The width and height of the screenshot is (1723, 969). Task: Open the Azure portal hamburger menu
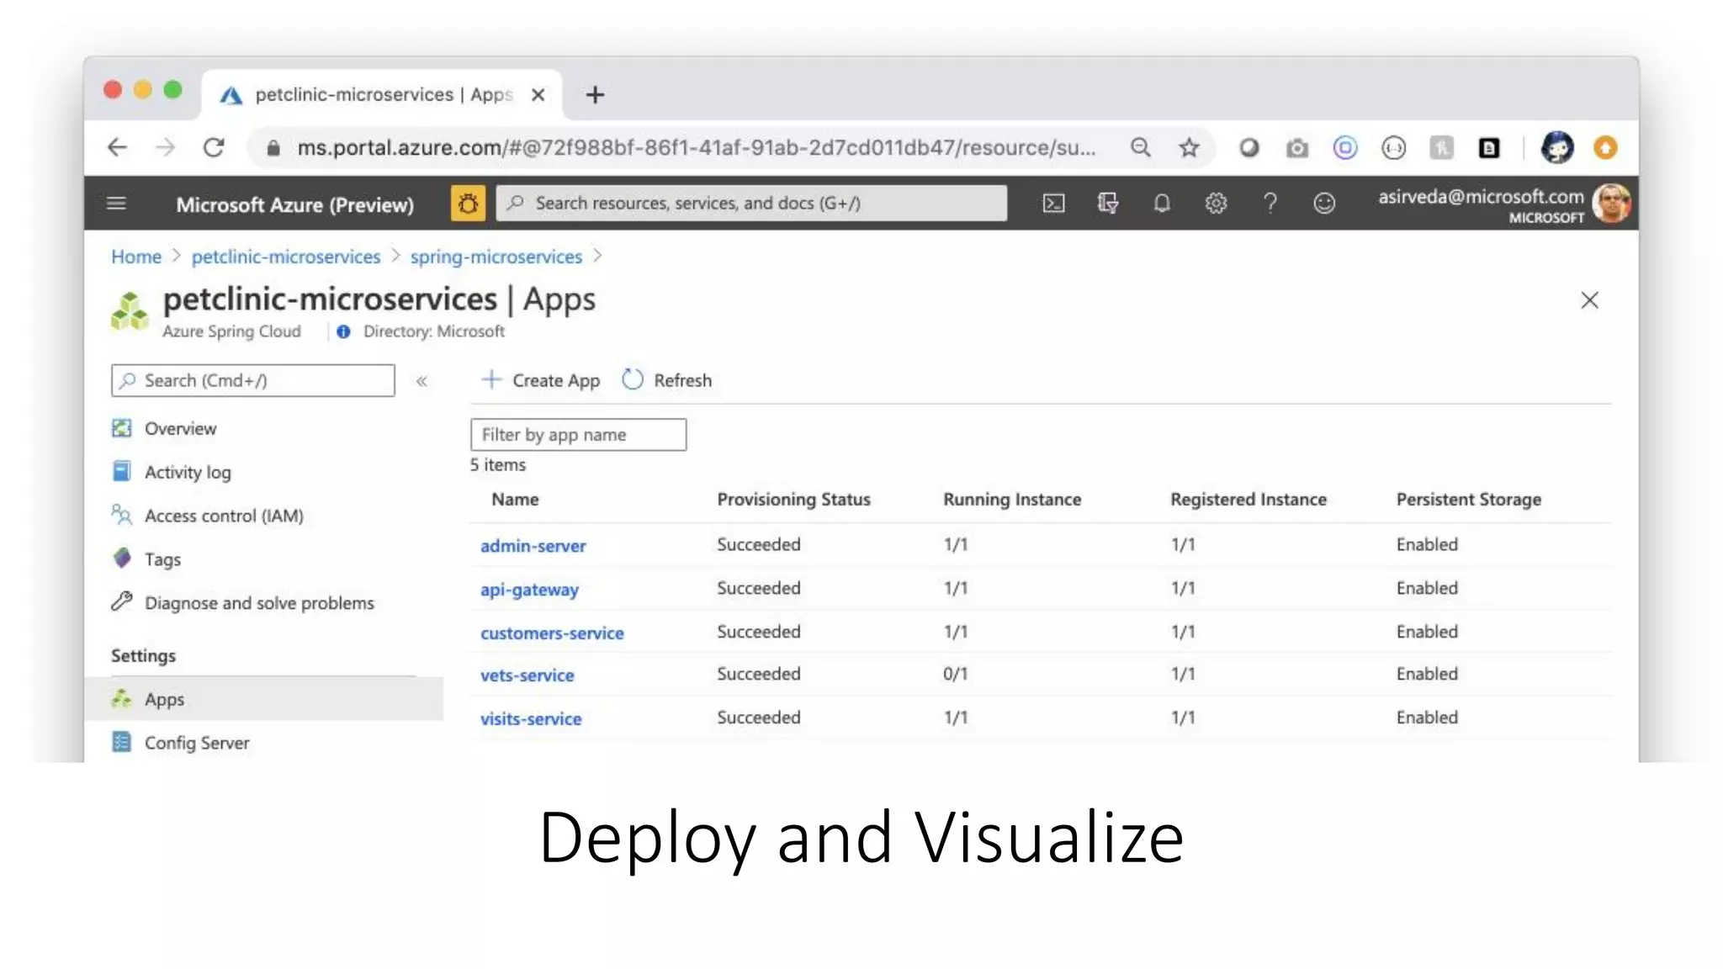tap(116, 204)
